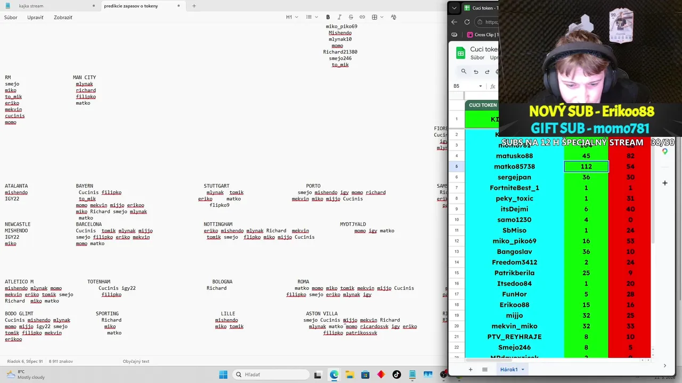Image resolution: width=682 pixels, height=383 pixels.
Task: Click 'BARCELONA' heading in Notepad
Action: 88,224
